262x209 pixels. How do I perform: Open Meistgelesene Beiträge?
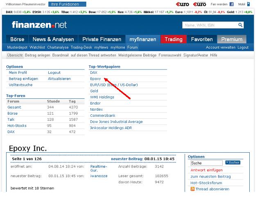(138, 55)
